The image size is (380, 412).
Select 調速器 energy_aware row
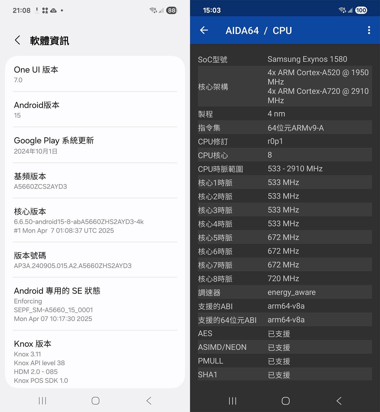click(x=285, y=292)
